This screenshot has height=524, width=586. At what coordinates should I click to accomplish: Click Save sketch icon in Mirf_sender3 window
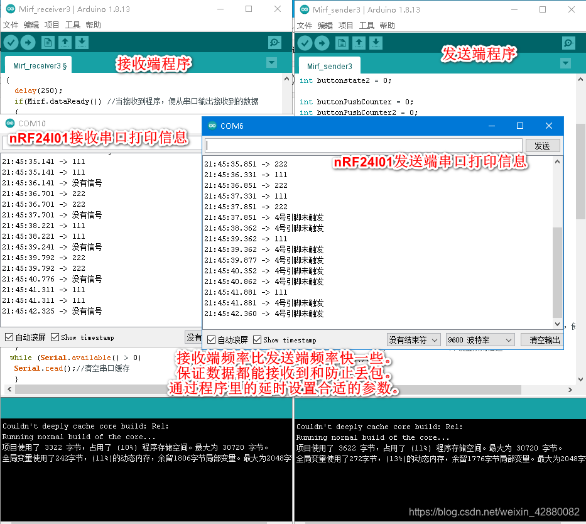point(376,43)
